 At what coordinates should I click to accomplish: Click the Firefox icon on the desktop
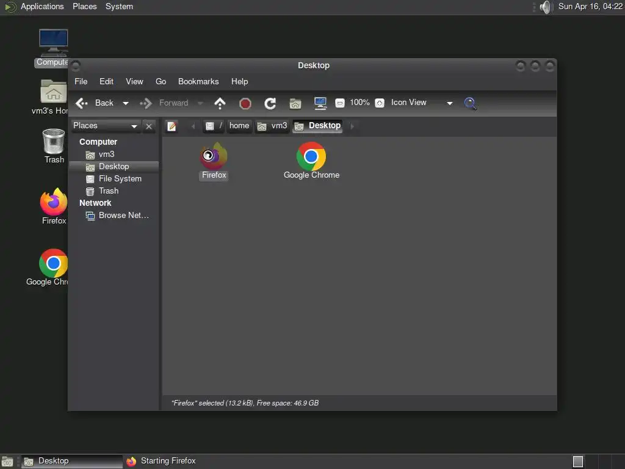click(x=54, y=206)
